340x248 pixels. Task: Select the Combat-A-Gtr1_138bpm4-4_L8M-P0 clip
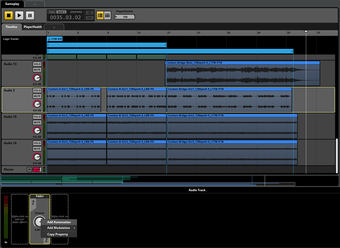tap(74, 100)
